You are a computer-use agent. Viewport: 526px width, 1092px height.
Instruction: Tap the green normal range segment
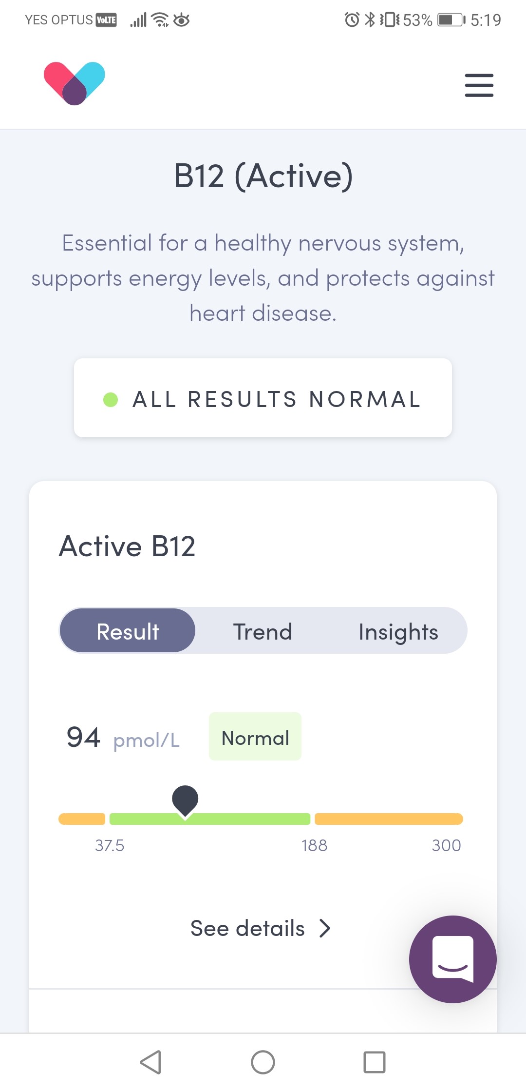pos(253,819)
